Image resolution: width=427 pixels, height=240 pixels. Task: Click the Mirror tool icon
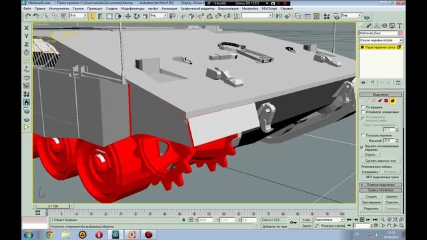279,16
